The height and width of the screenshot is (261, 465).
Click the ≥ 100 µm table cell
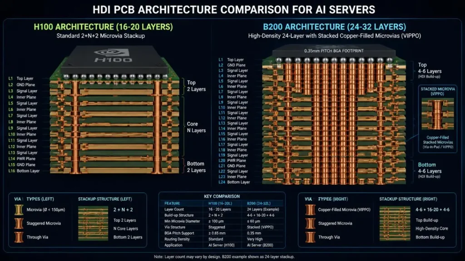tap(216, 221)
